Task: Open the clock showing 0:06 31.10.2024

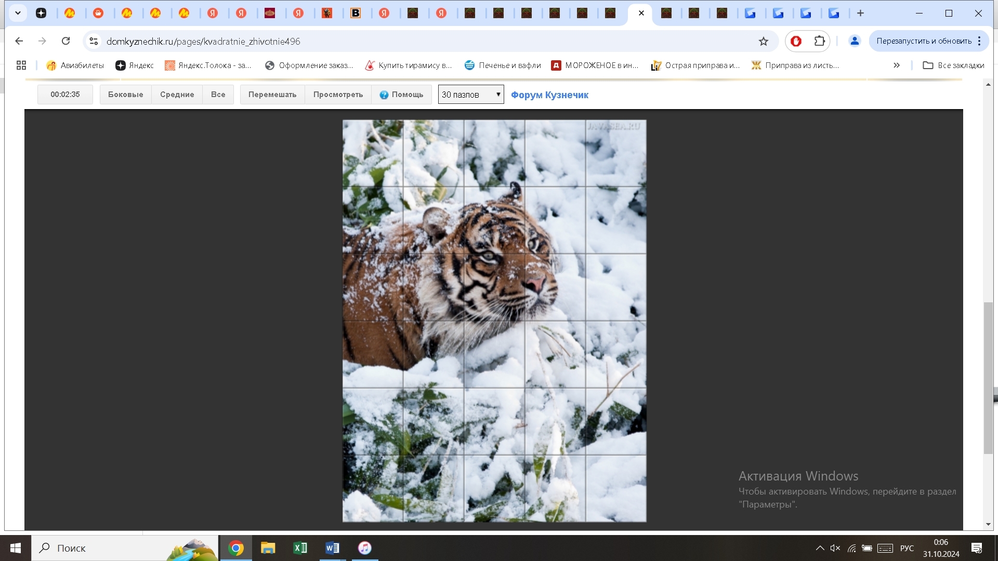Action: tap(941, 548)
